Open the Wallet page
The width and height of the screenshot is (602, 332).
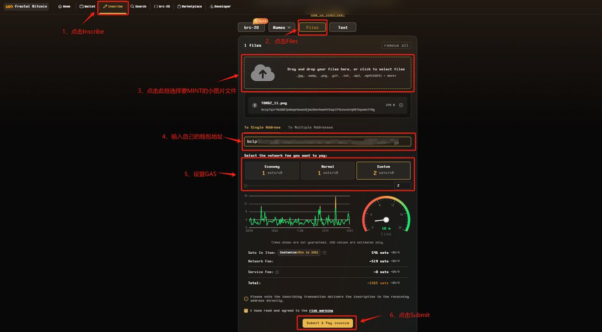[87, 7]
